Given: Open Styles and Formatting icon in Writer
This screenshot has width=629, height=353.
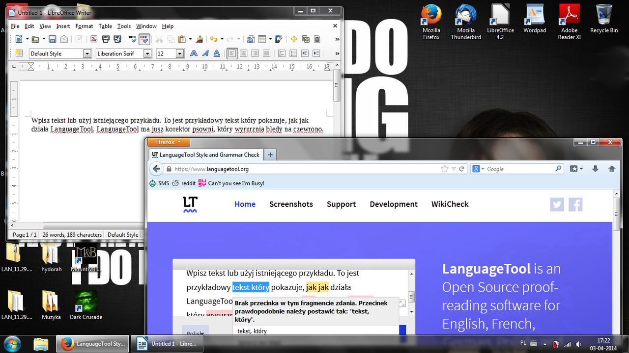Looking at the screenshot, I should [19, 53].
